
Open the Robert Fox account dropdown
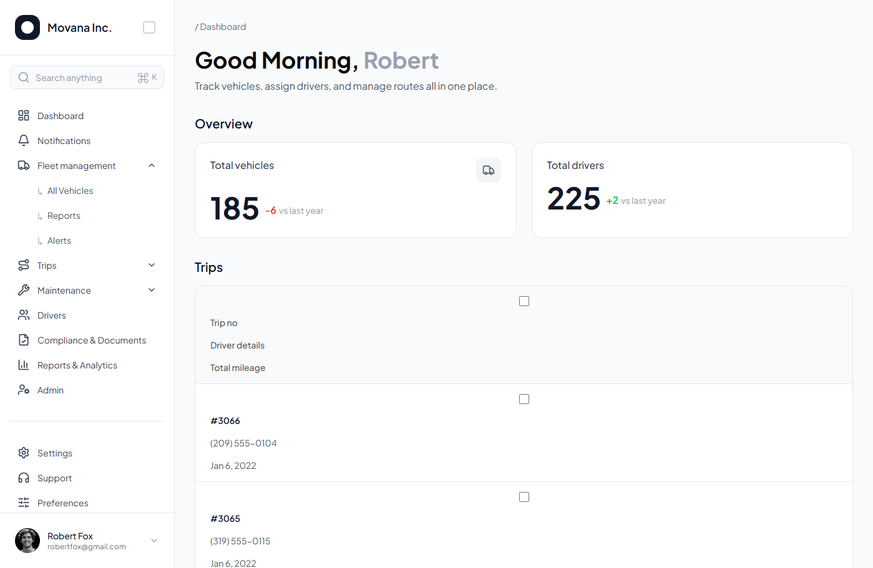click(x=154, y=541)
